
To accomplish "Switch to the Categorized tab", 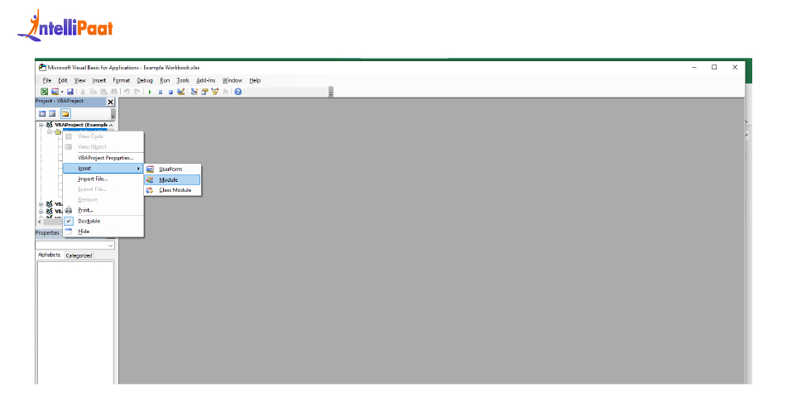I will pos(79,255).
